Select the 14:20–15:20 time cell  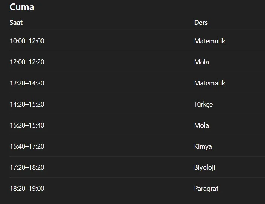point(27,104)
